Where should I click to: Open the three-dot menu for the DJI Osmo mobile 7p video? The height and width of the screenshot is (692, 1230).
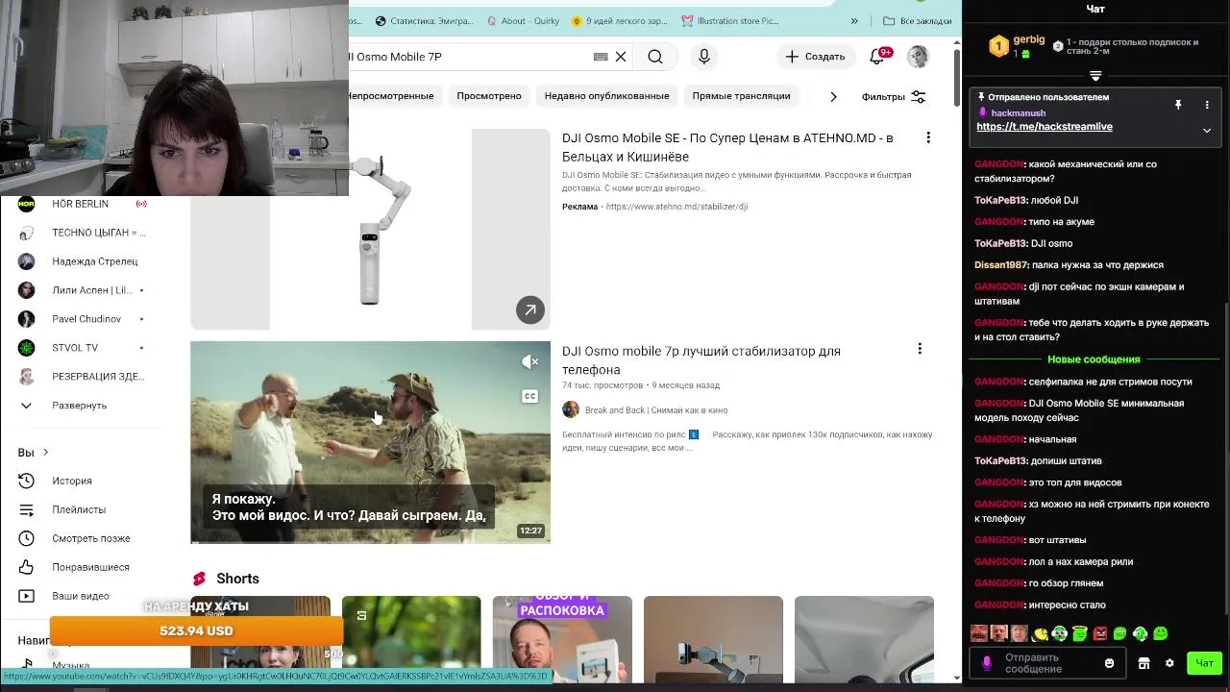920,348
